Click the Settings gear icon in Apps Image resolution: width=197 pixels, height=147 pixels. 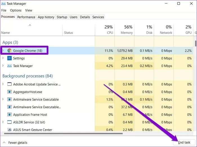click(9, 58)
